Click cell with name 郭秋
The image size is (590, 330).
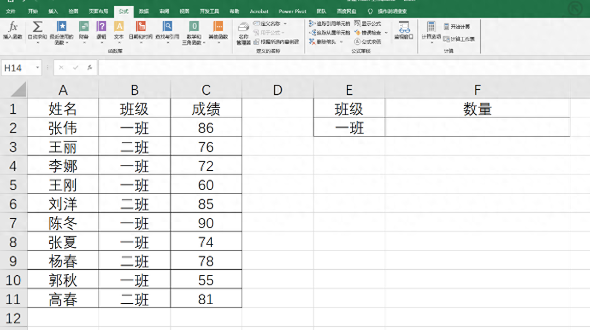pyautogui.click(x=63, y=280)
